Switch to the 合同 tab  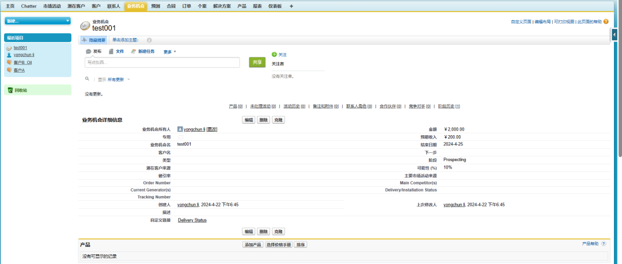pos(171,6)
